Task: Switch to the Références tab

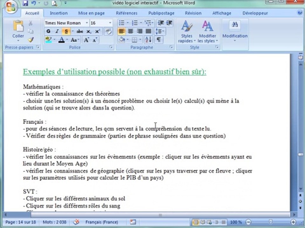Action: tap(127, 13)
